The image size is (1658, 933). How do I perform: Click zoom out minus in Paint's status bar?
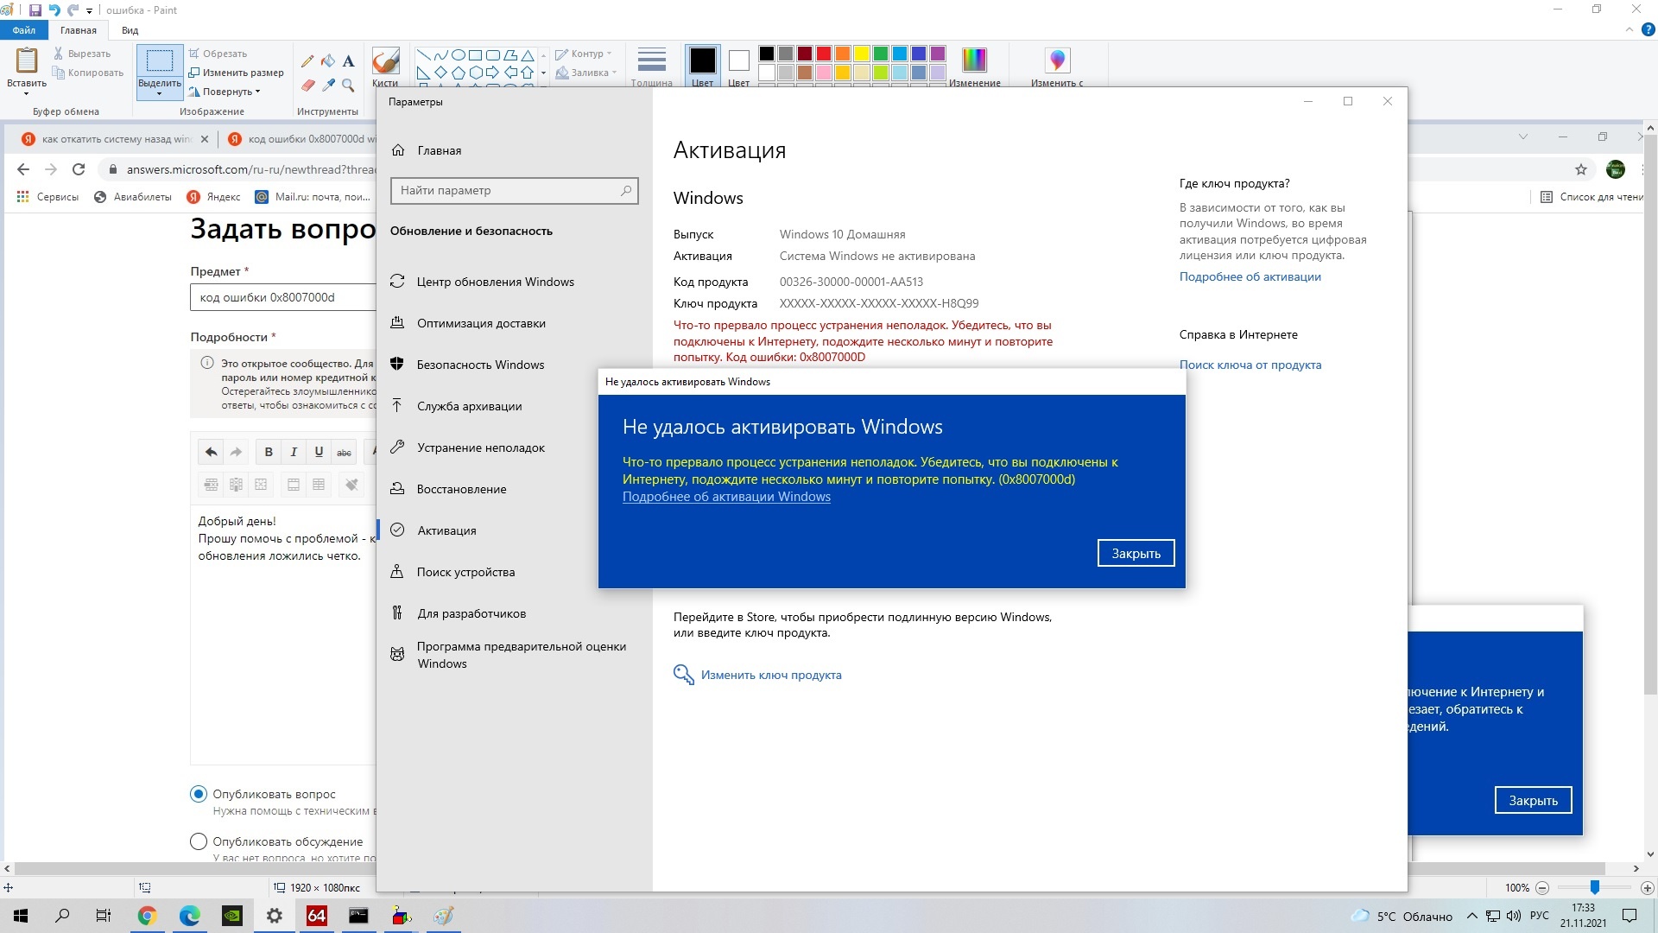tap(1542, 887)
